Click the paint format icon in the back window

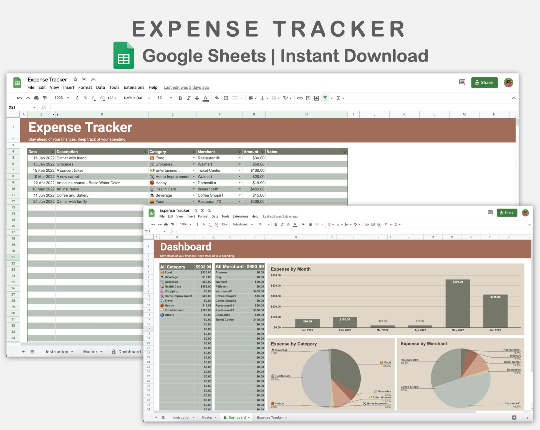click(45, 98)
